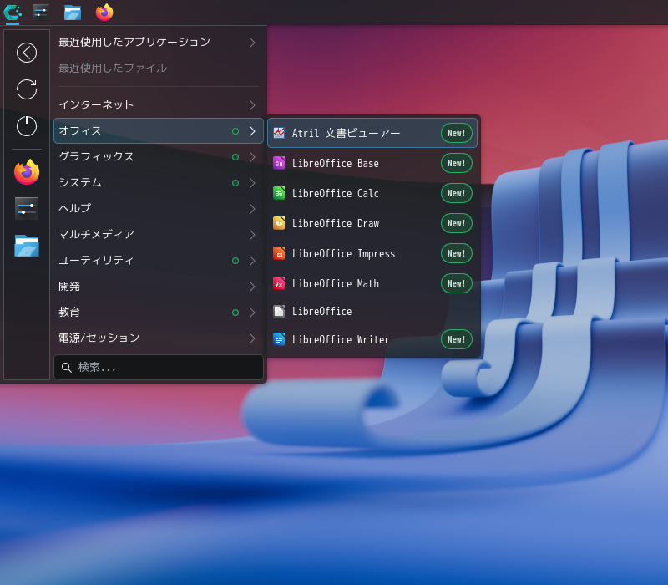Open settings icon in the top panel
668x585 pixels.
click(41, 13)
